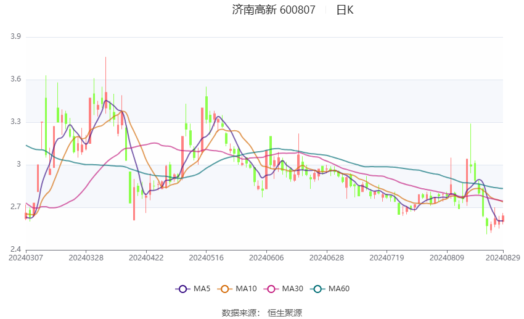Click y-axis value 2.4

15,249
